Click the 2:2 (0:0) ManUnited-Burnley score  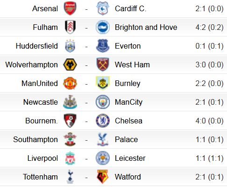click(209, 83)
